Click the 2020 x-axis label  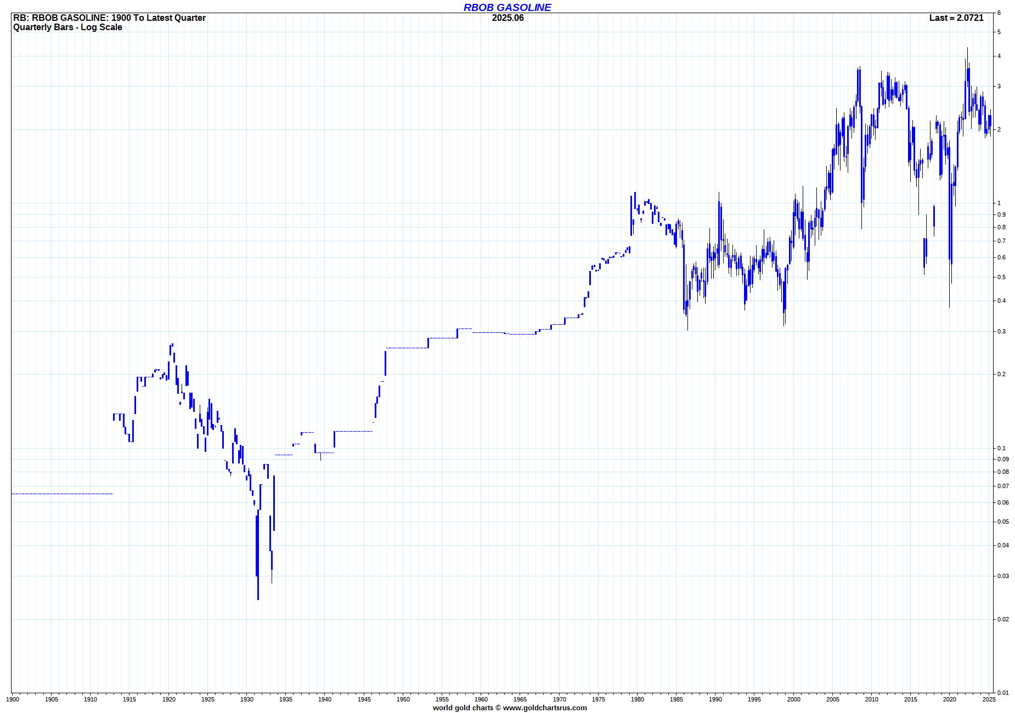coord(950,699)
